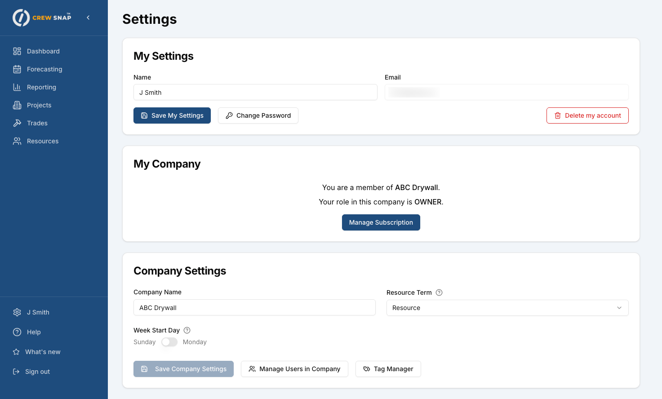The width and height of the screenshot is (662, 399).
Task: Open Help from the sidebar
Action: tap(33, 332)
